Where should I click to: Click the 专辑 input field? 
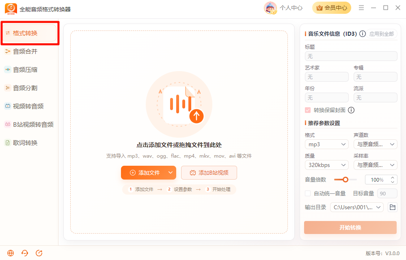click(376, 77)
